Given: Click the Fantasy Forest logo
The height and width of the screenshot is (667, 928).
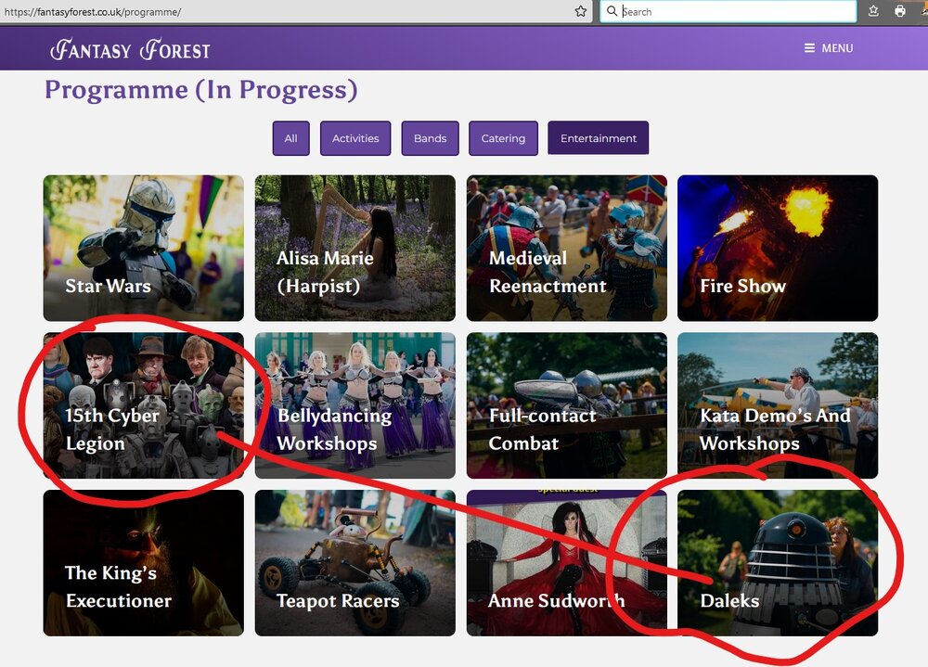Looking at the screenshot, I should point(130,50).
